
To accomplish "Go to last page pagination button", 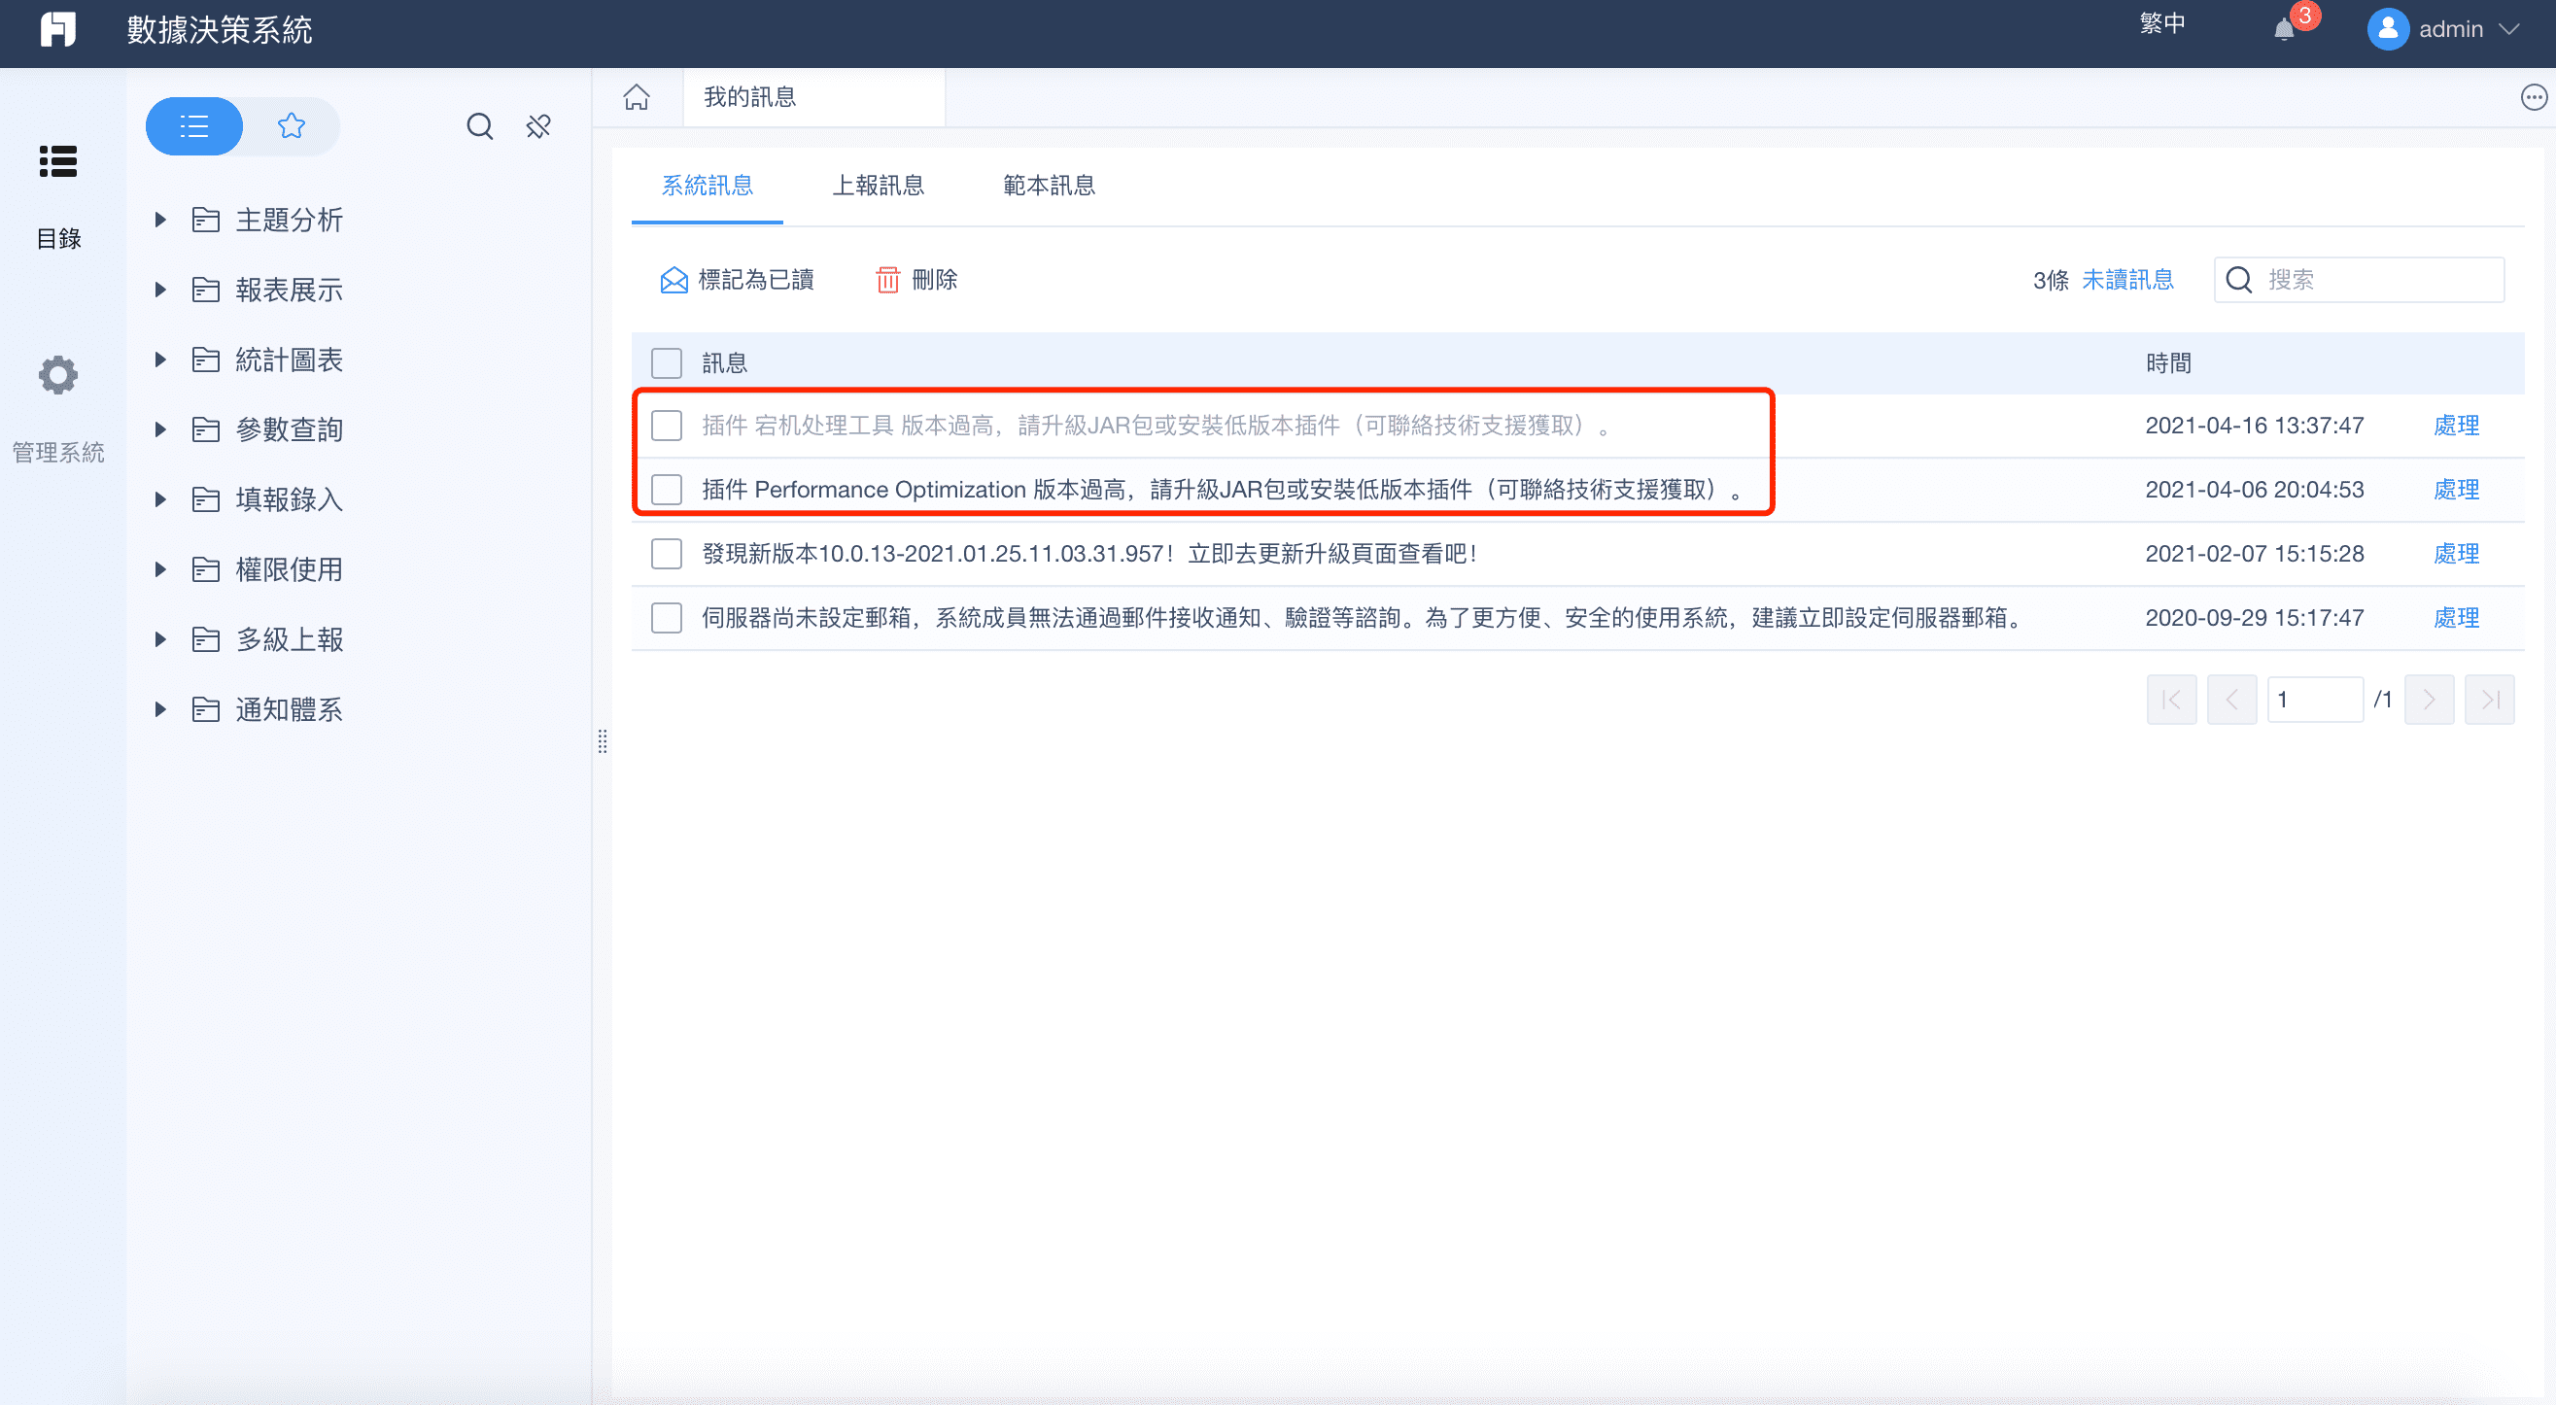I will pyautogui.click(x=2490, y=700).
